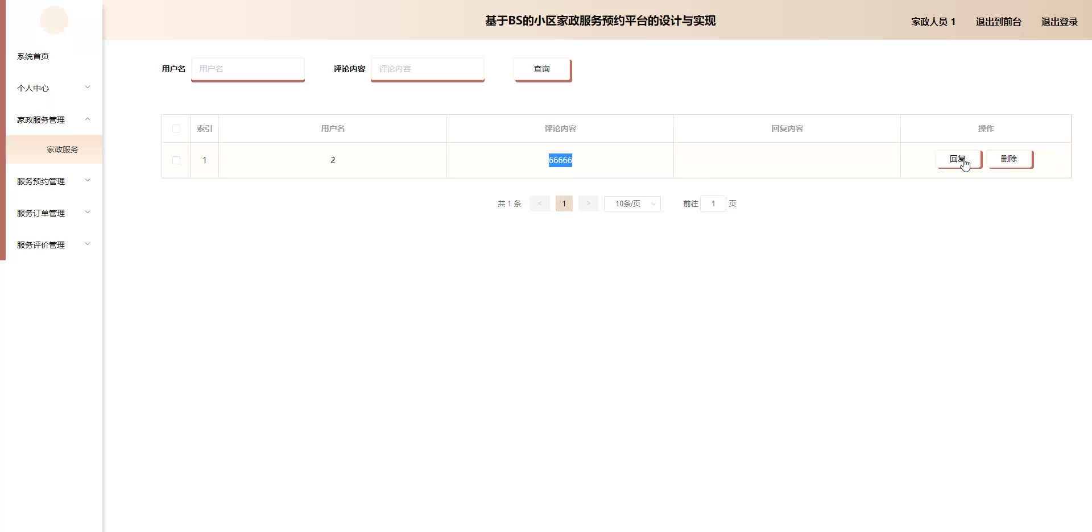Click the page title 基于BS的小区家政服务预约平台

(x=601, y=21)
